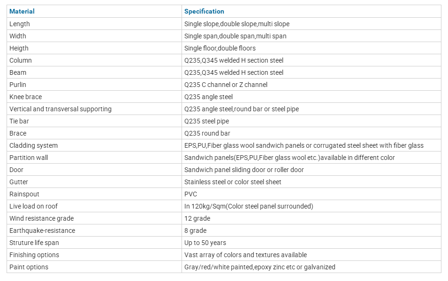
Task: Click the Cladding system label cell
Action: click(x=33, y=145)
